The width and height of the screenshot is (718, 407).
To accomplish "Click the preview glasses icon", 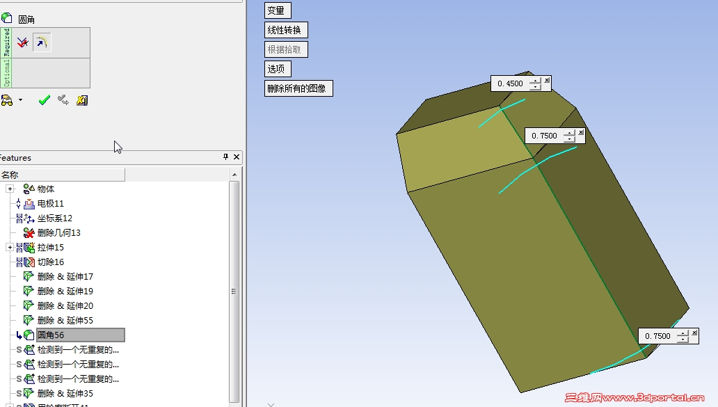I will (x=8, y=100).
